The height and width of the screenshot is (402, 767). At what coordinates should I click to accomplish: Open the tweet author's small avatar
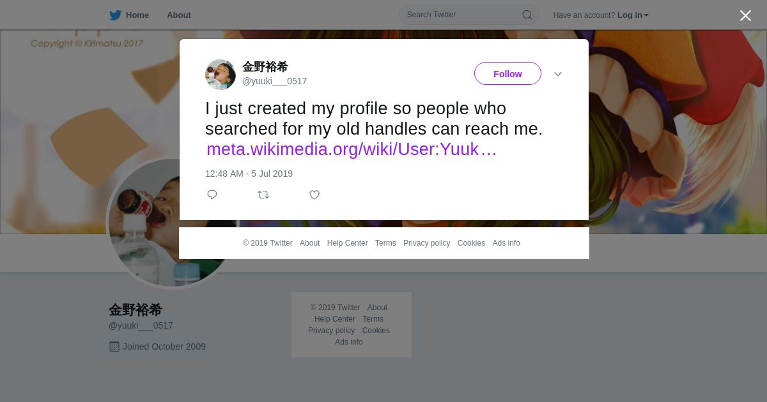pyautogui.click(x=221, y=75)
